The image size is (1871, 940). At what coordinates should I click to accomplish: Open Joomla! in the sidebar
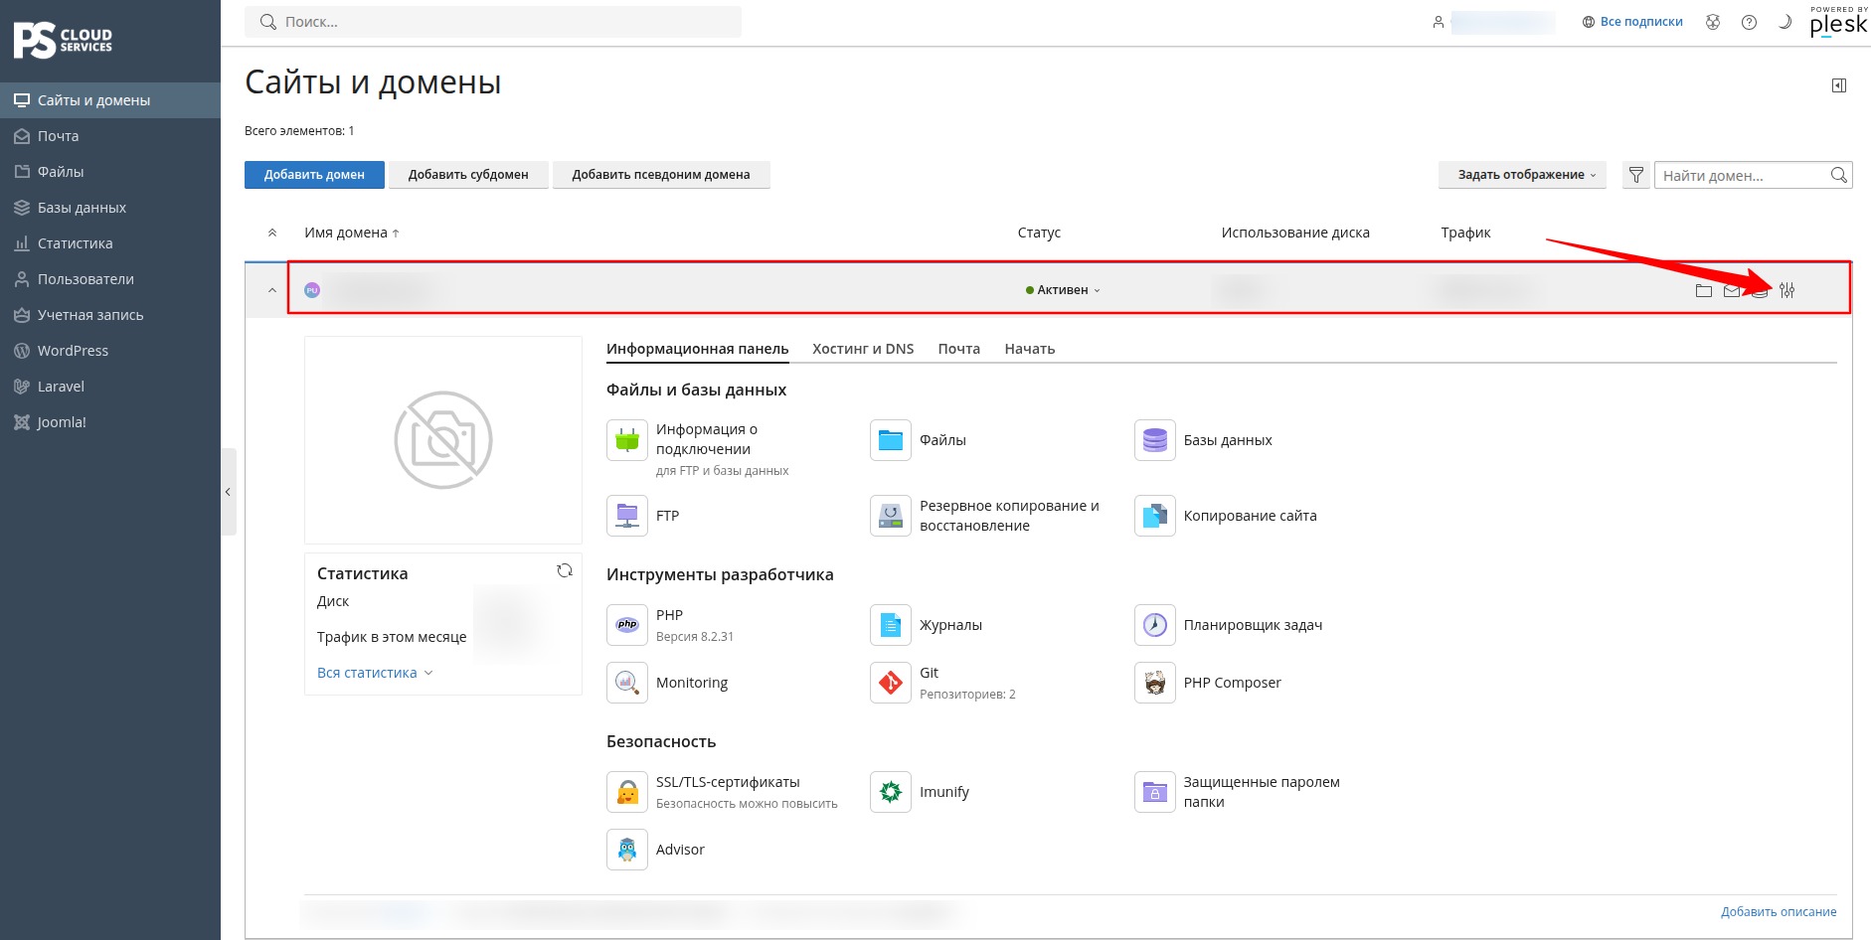110,422
